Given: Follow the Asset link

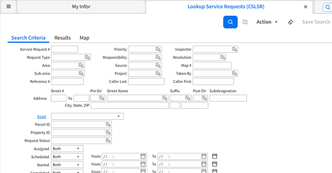Looking at the screenshot, I should point(42,117).
